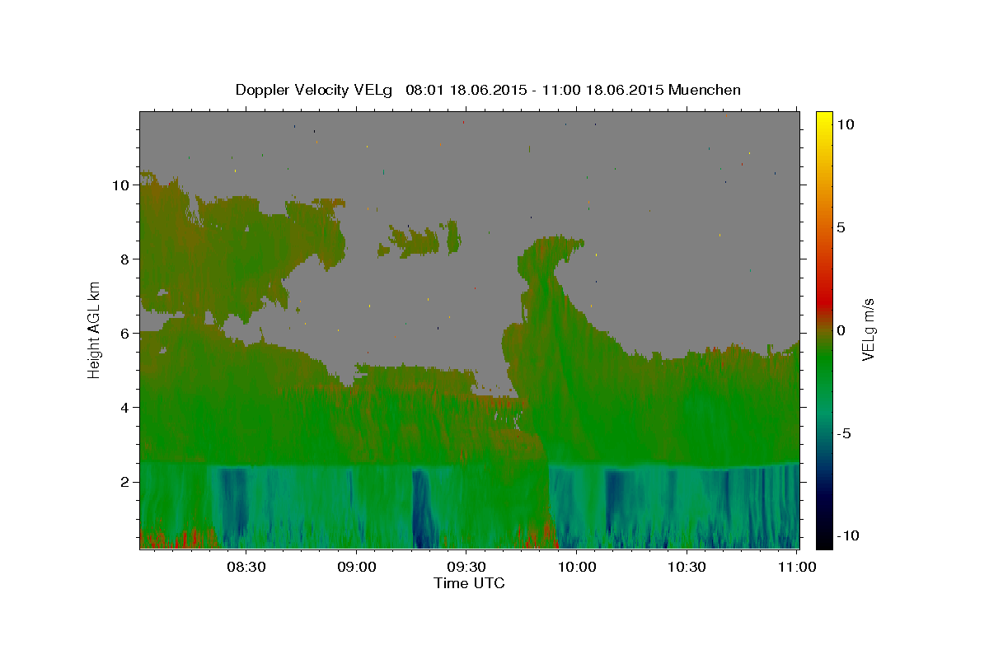Click the '09:00' time axis label

pyautogui.click(x=357, y=567)
